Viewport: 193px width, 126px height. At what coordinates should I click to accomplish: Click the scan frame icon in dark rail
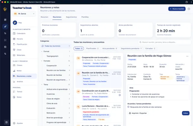tap(5, 40)
